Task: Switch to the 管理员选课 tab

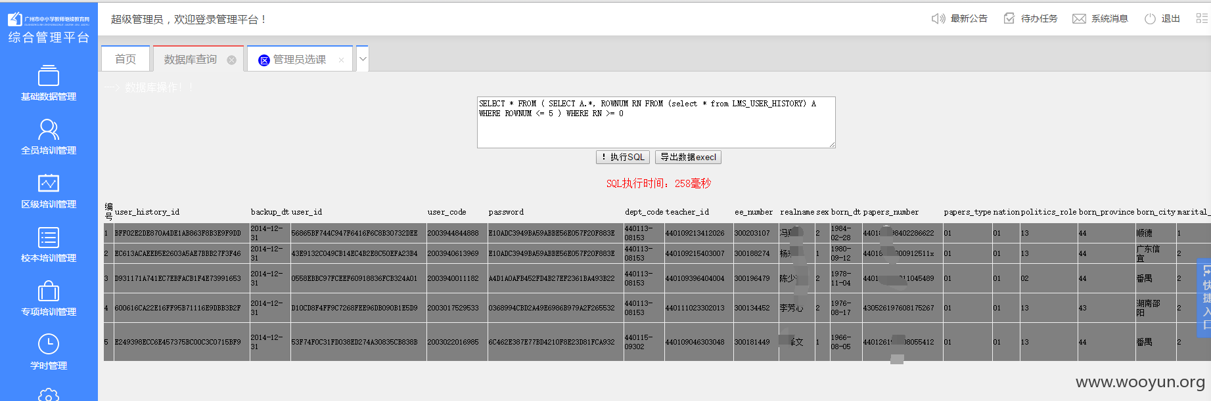Action: [300, 59]
